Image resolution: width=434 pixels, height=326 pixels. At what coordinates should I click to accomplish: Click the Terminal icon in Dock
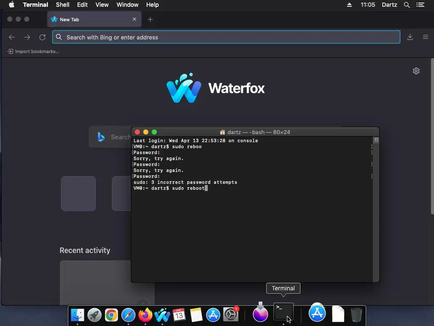(284, 311)
